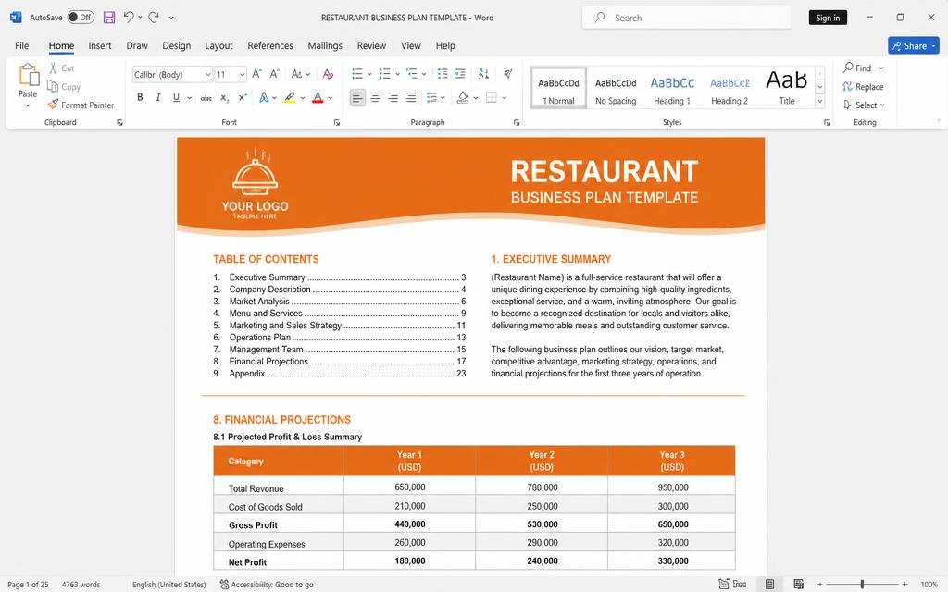Increase font size with Grow Font

[x=257, y=74]
